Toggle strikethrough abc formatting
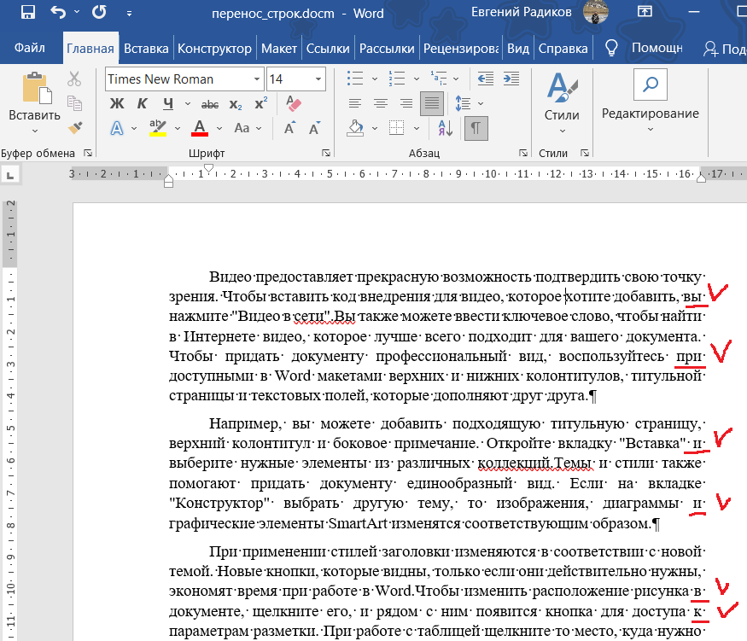 210,104
